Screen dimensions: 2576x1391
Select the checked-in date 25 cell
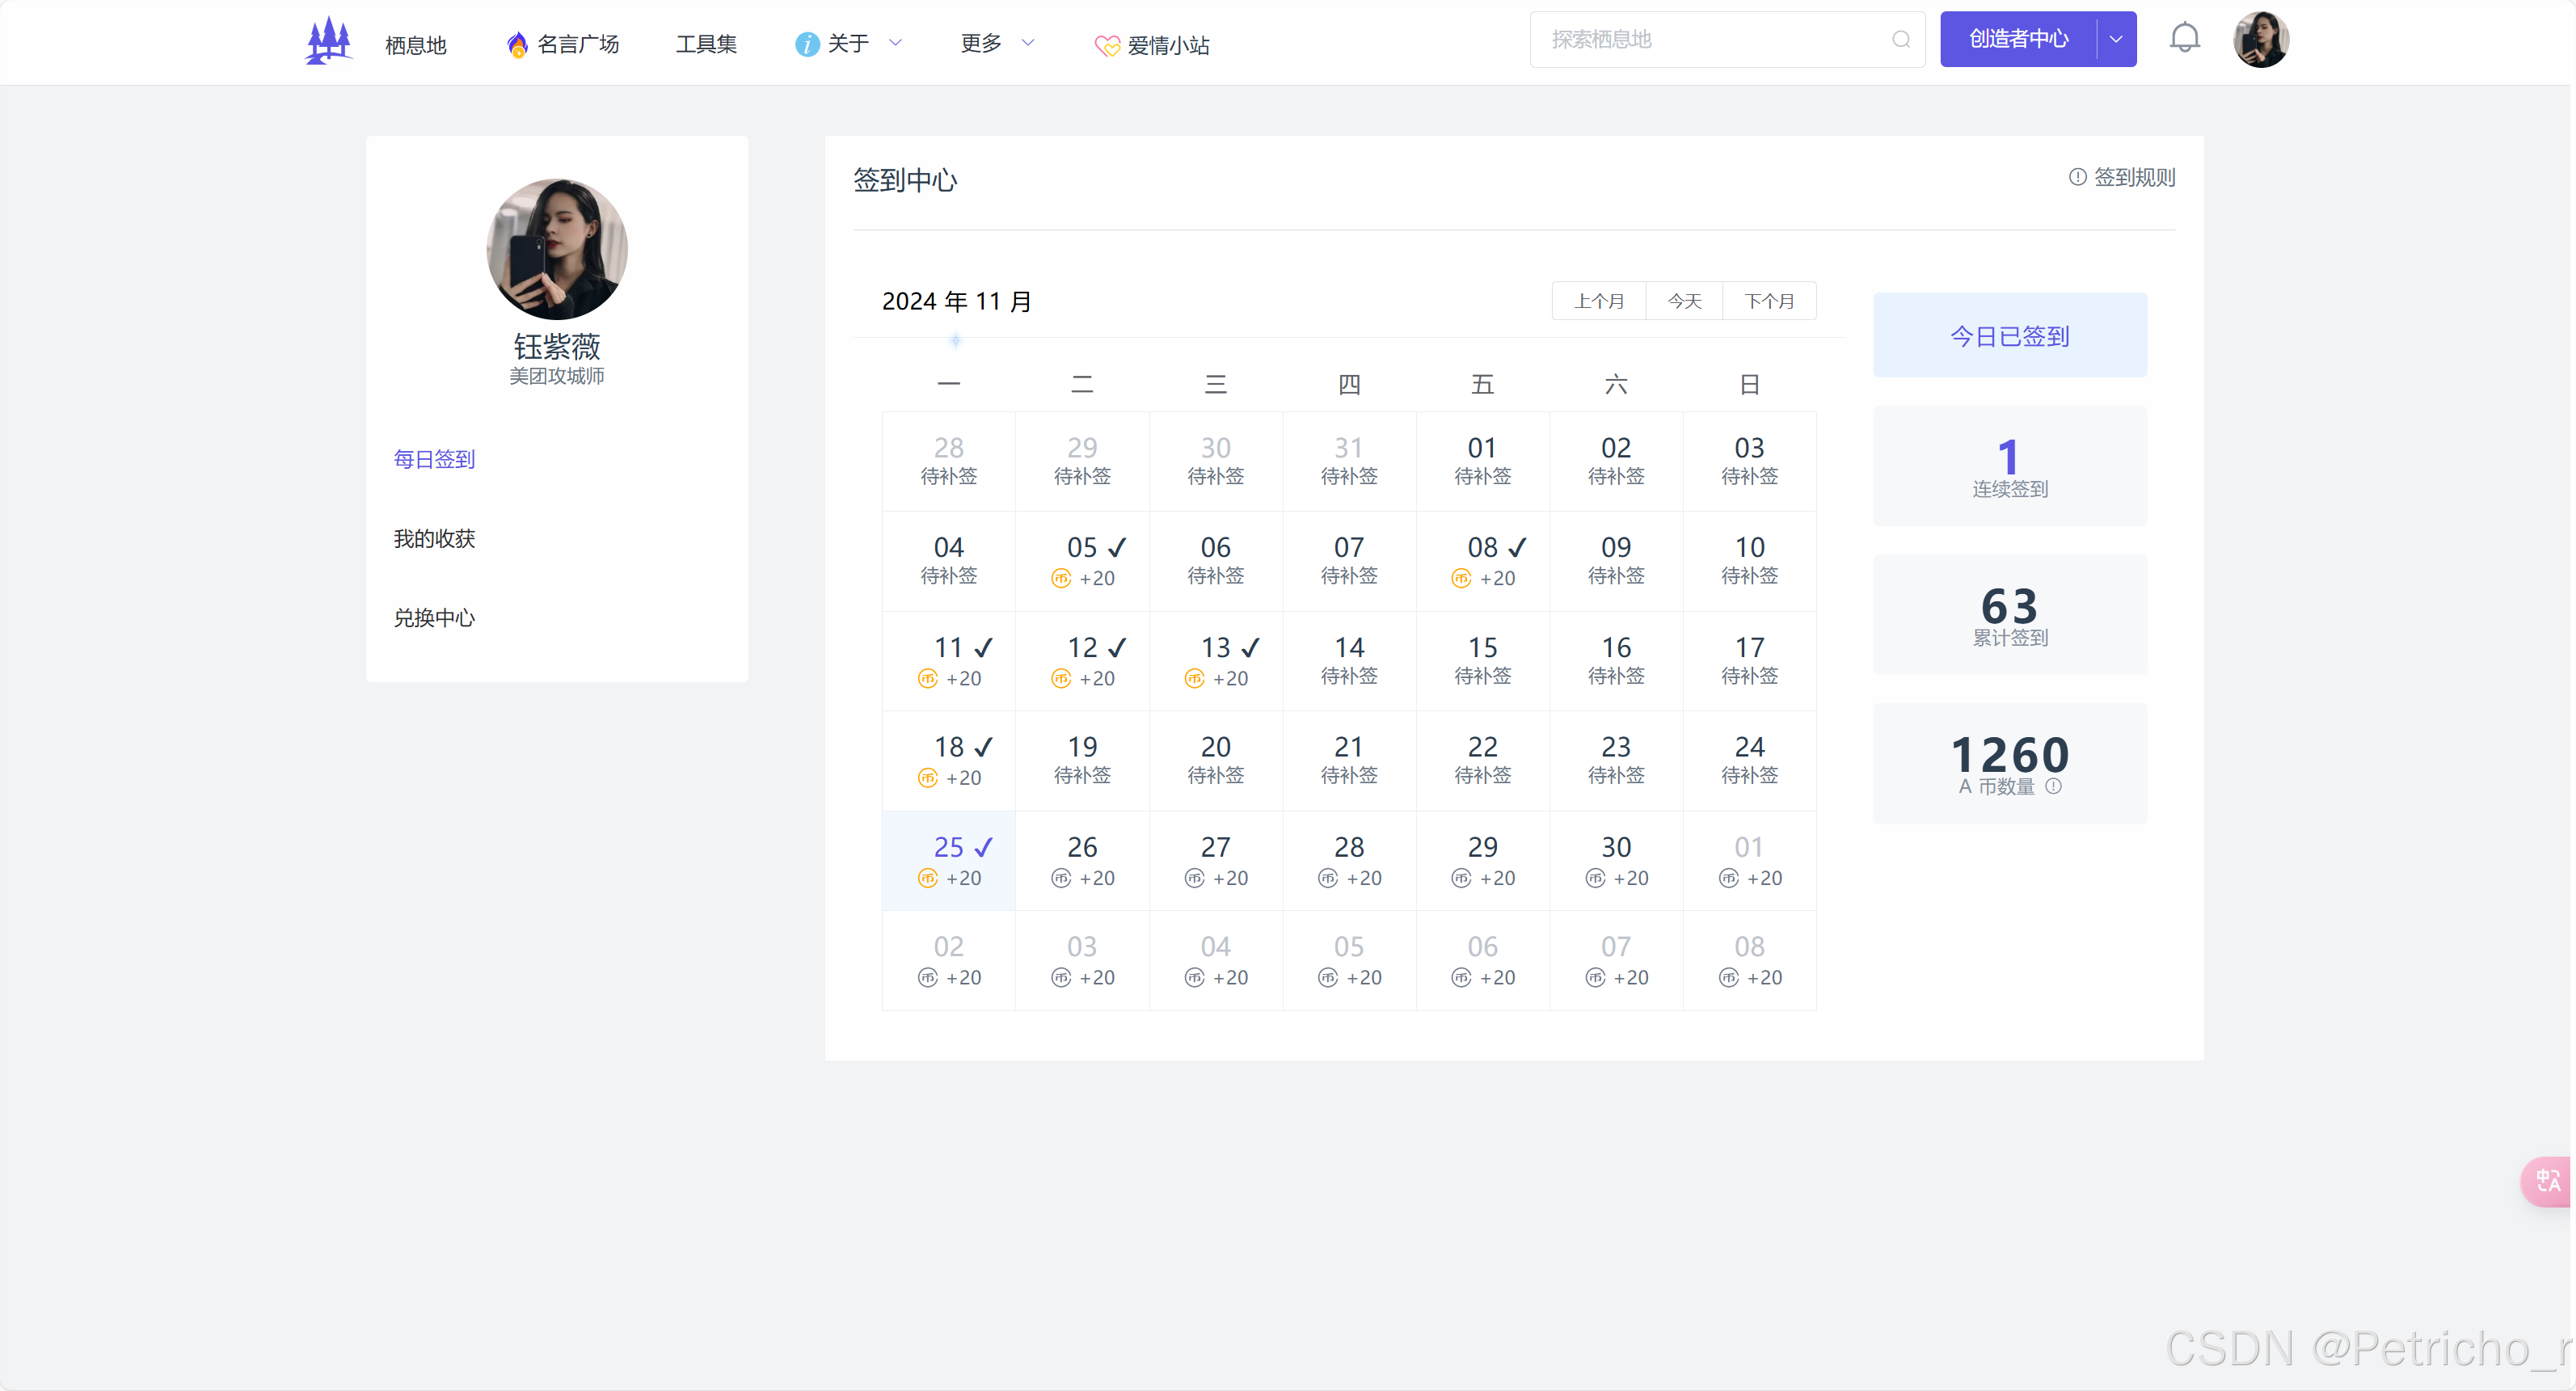pyautogui.click(x=948, y=860)
